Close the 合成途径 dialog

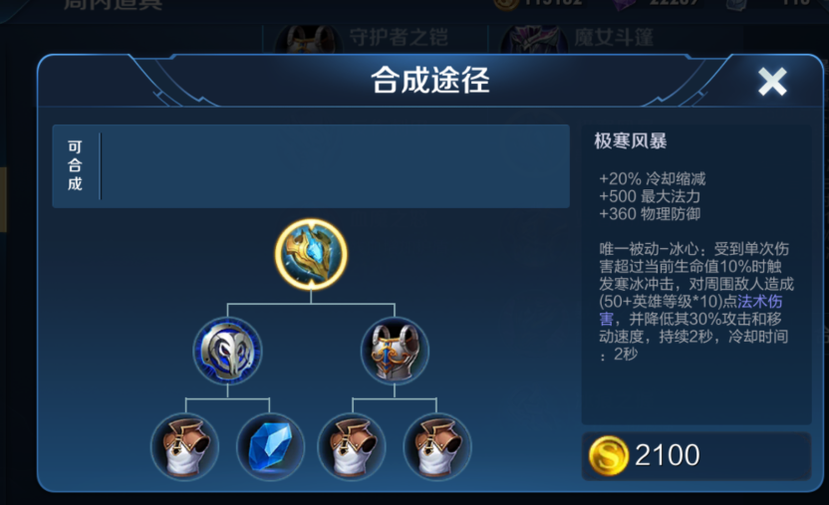click(x=772, y=82)
